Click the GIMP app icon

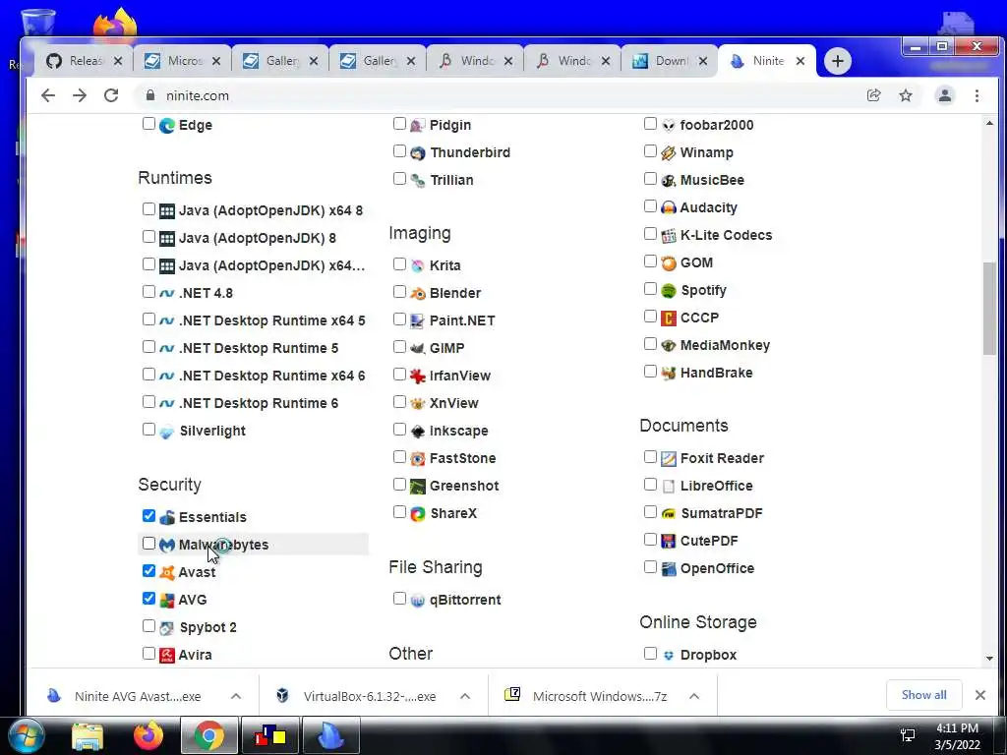tap(417, 348)
